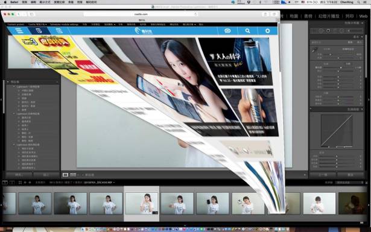Select the thumbnail of woman holding a phone
The image size is (371, 232).
pos(212,203)
